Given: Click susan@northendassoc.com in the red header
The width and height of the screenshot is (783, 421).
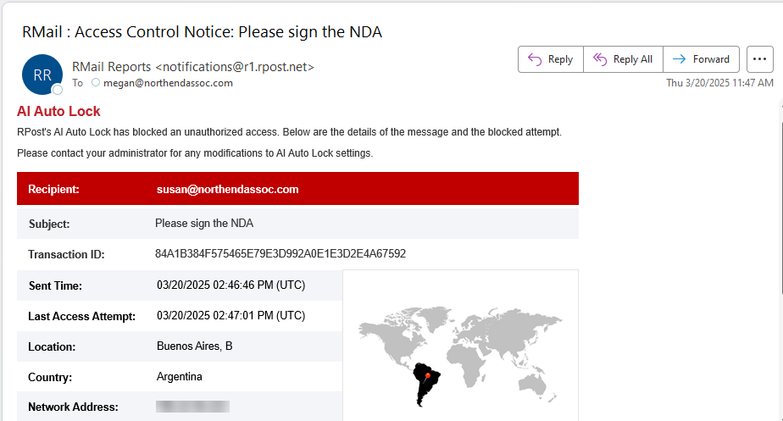Looking at the screenshot, I should click(227, 189).
